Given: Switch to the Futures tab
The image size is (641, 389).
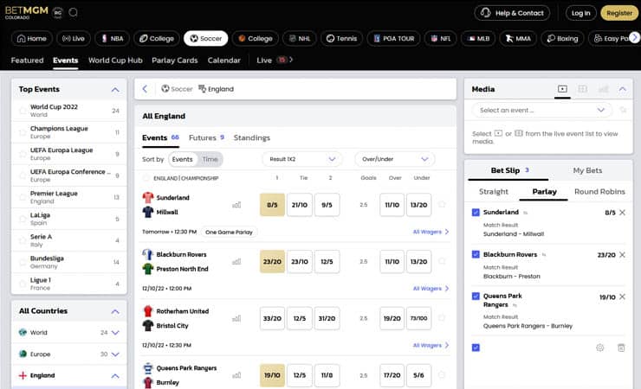Looking at the screenshot, I should (x=206, y=137).
